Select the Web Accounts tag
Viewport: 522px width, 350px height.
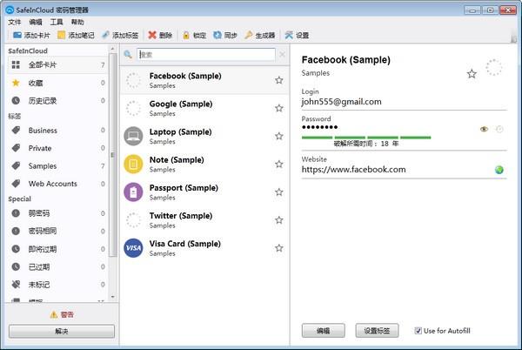pos(57,184)
